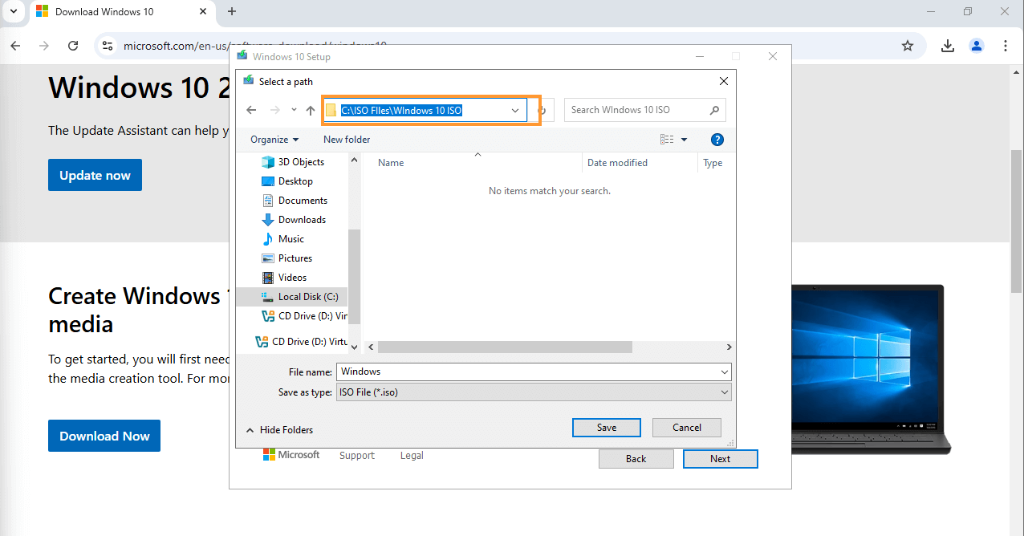Sort by the Type column header

pyautogui.click(x=713, y=163)
